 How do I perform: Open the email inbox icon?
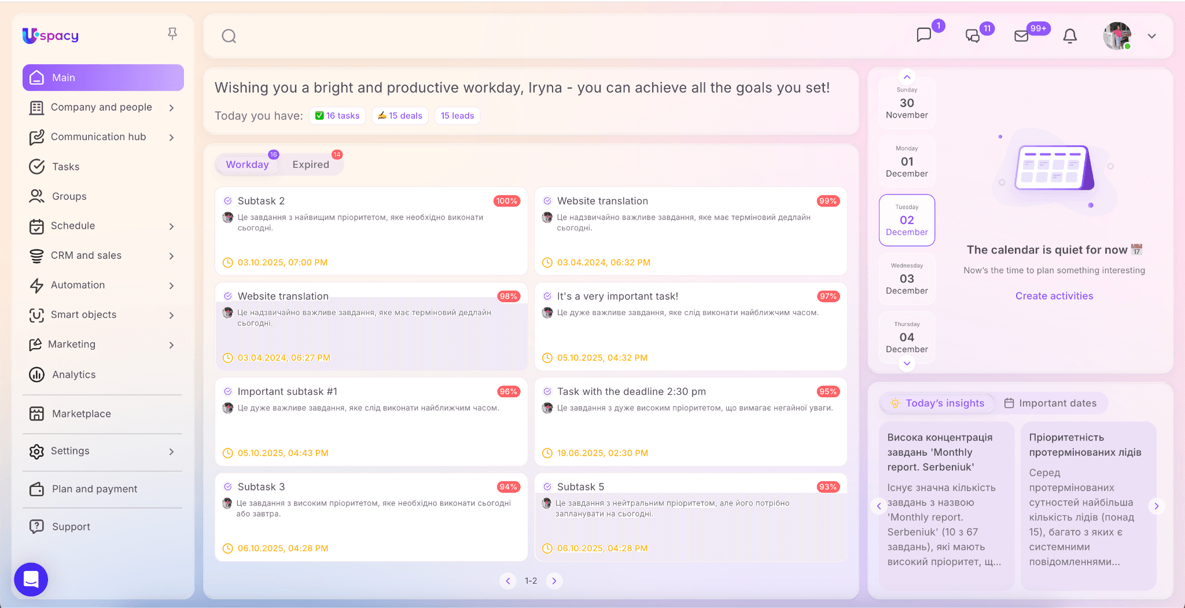(x=1022, y=36)
